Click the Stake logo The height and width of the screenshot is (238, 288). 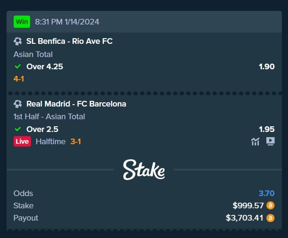pos(144,170)
